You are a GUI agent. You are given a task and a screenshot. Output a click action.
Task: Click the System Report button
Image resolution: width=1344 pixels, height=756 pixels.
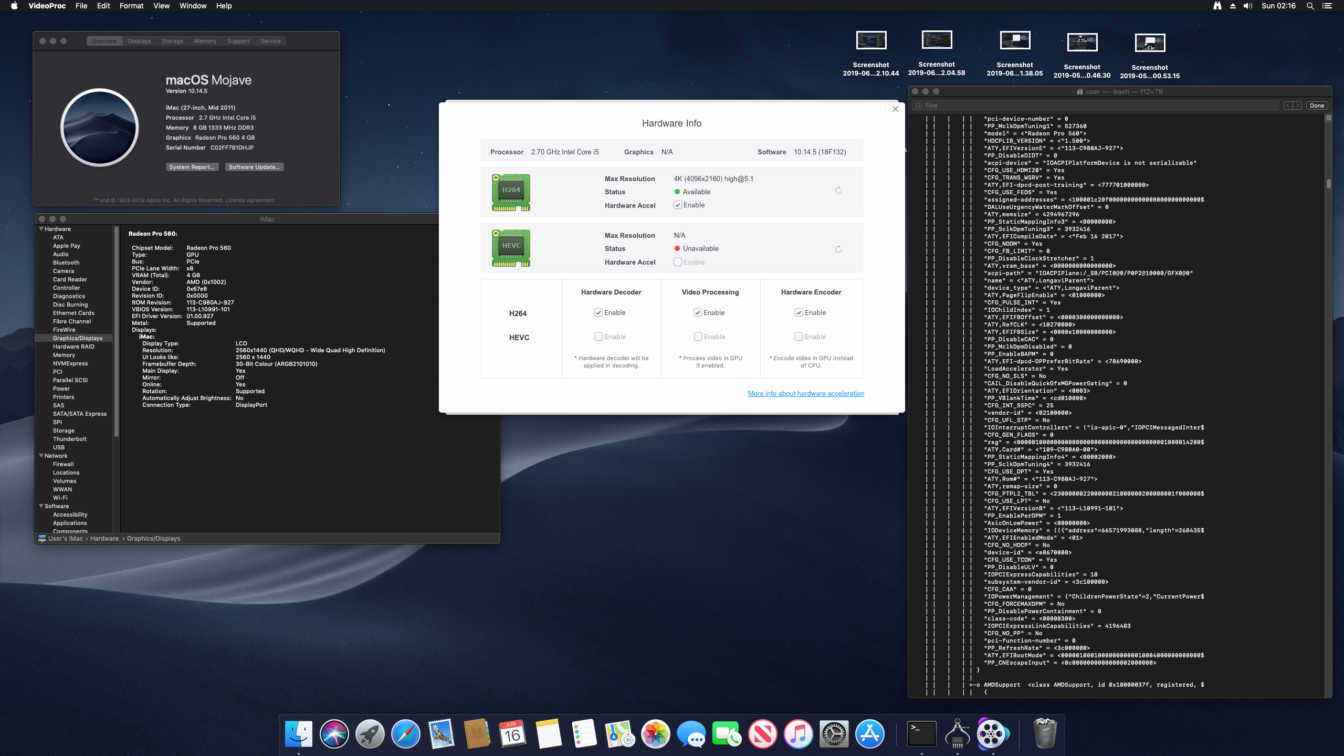[x=192, y=167]
